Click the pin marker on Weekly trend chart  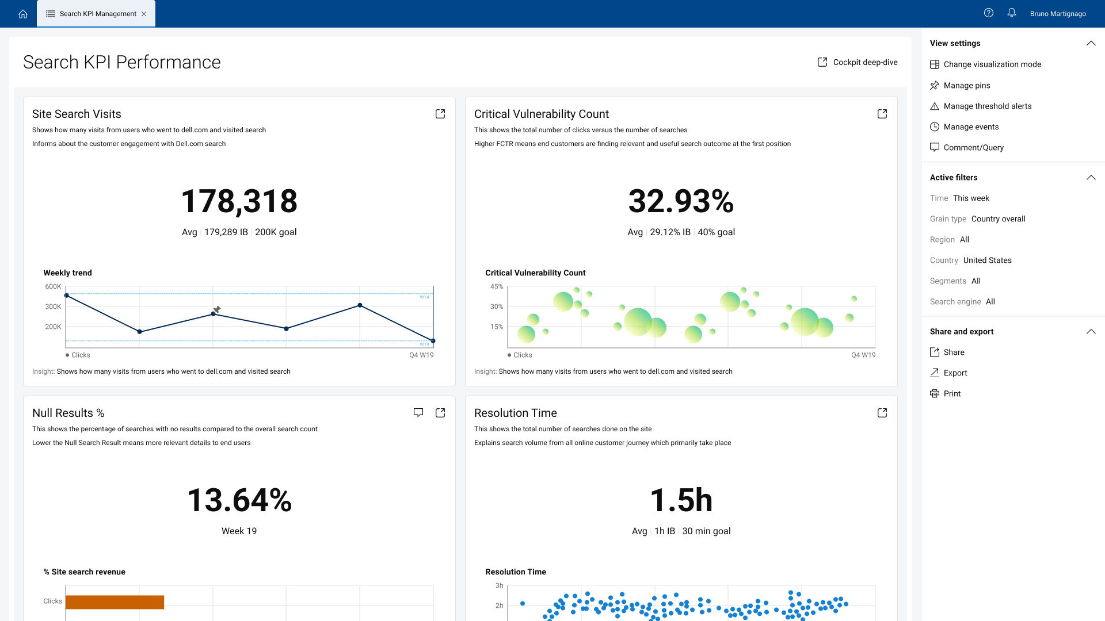pyautogui.click(x=217, y=309)
